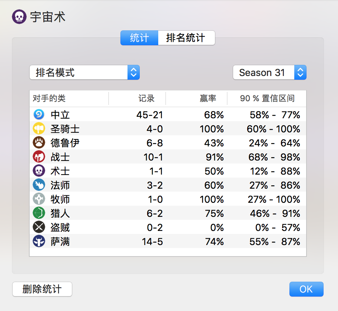Click the neutral (中立) swirl icon

39,115
